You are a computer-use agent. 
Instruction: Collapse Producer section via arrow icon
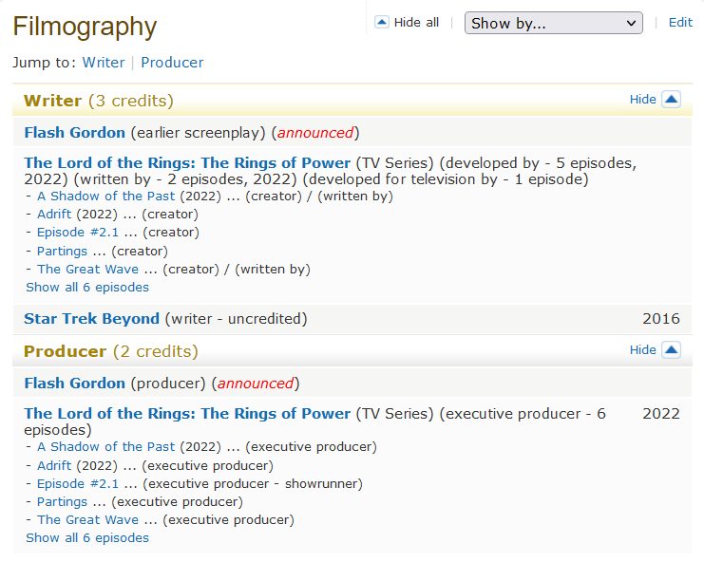click(x=672, y=350)
